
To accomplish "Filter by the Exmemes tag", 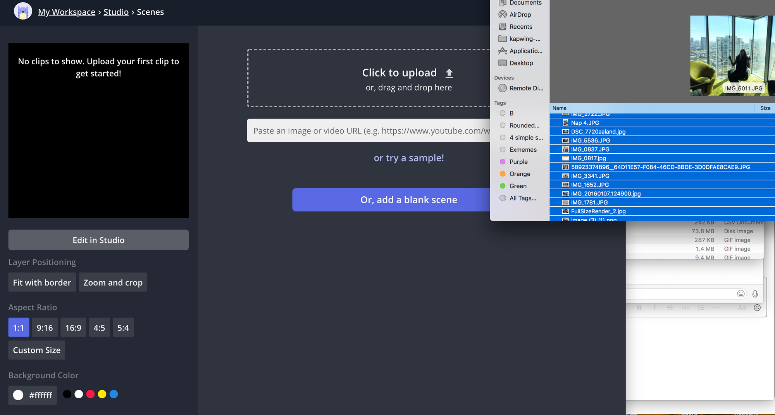I will click(518, 150).
